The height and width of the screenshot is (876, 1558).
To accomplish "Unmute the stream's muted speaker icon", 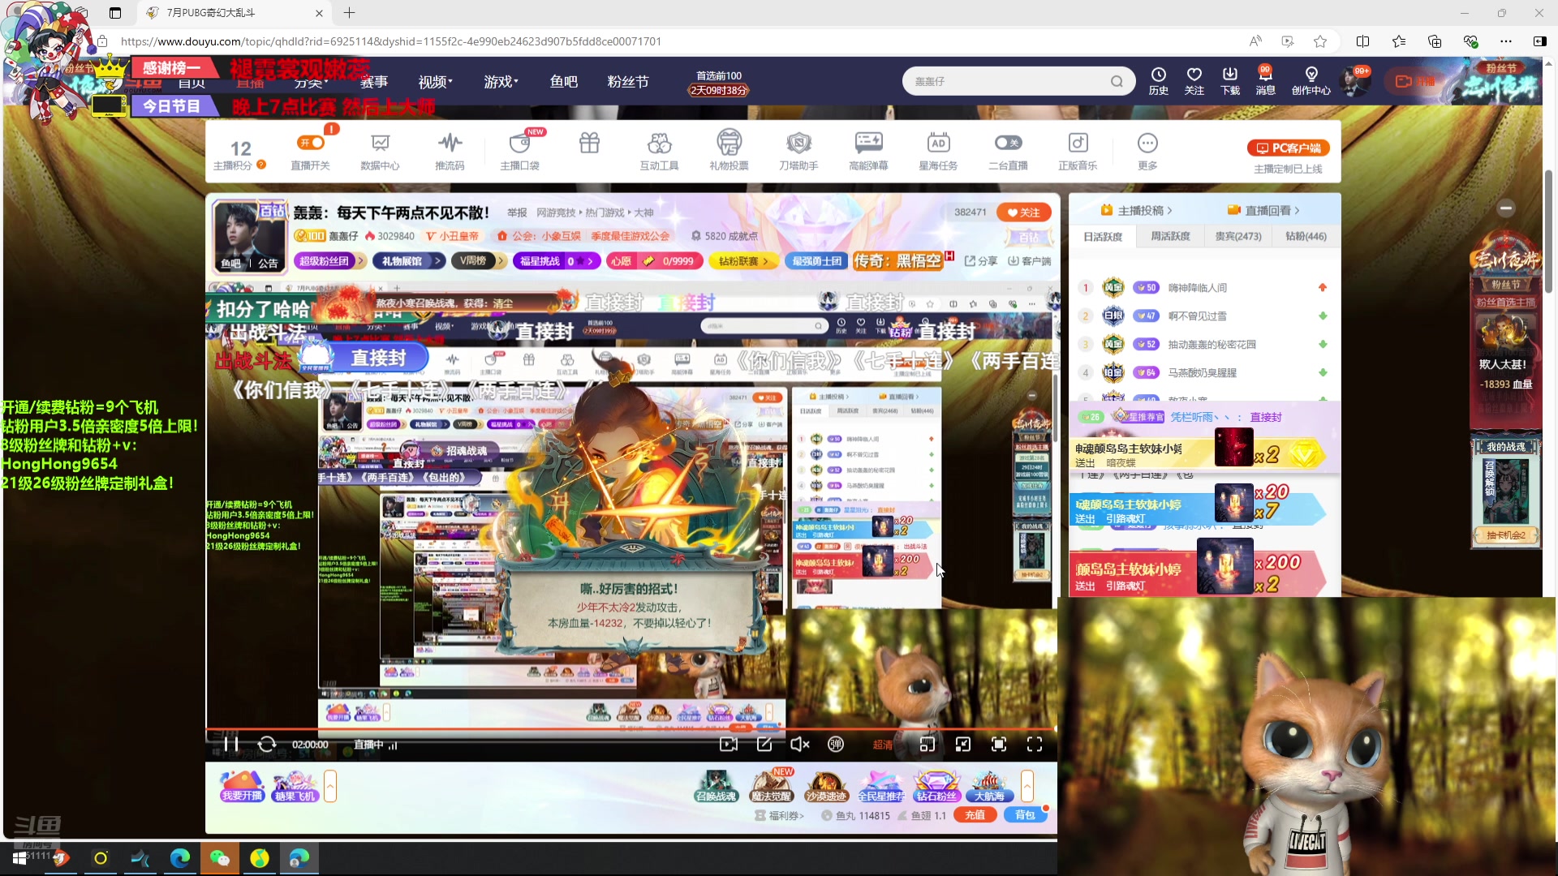I will [x=799, y=745].
